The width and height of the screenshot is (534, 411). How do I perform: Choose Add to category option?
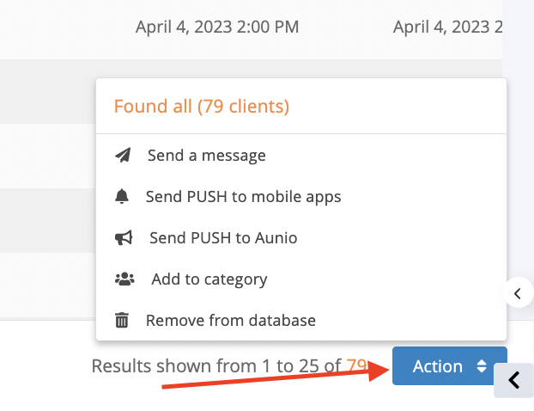[209, 279]
